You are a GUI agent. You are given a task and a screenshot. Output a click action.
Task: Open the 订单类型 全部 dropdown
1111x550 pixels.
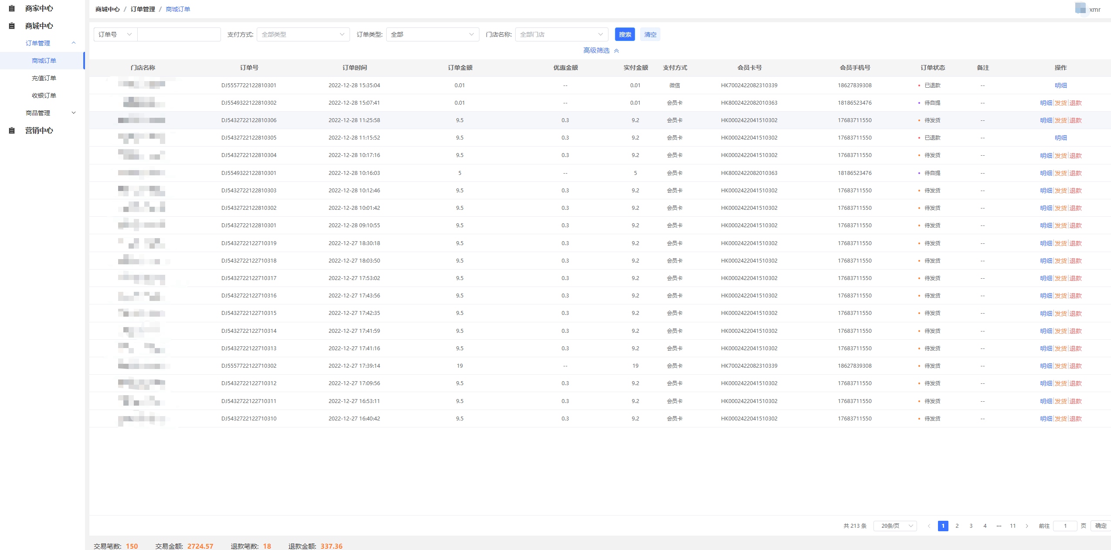(432, 34)
